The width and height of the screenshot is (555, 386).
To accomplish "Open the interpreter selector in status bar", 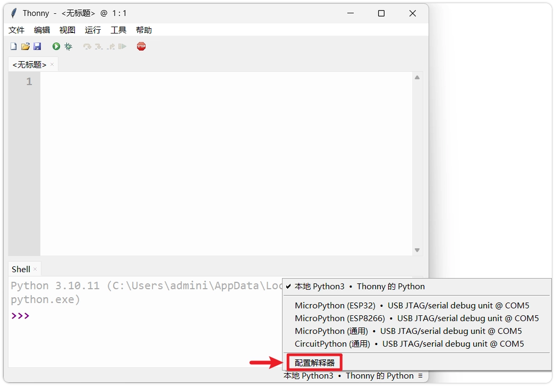I will click(x=353, y=376).
